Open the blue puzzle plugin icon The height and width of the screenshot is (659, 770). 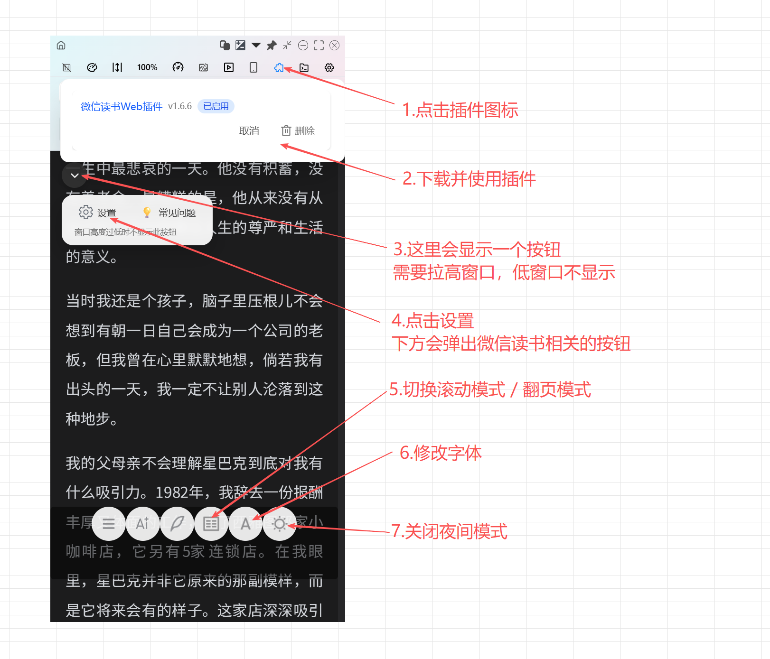279,67
